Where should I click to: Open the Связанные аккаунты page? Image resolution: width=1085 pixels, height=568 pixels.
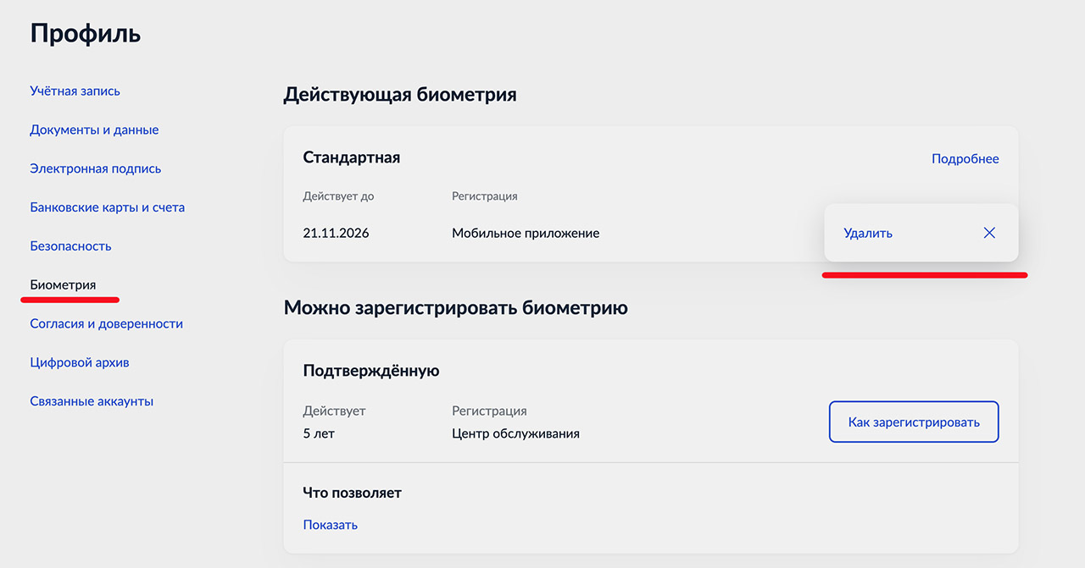coord(92,401)
